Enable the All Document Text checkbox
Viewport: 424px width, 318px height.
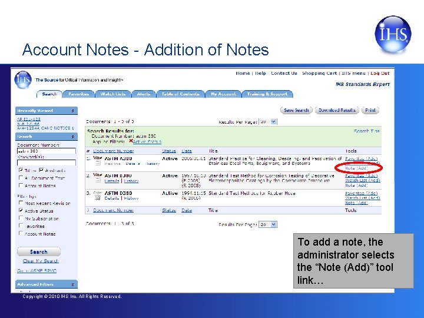(21, 178)
